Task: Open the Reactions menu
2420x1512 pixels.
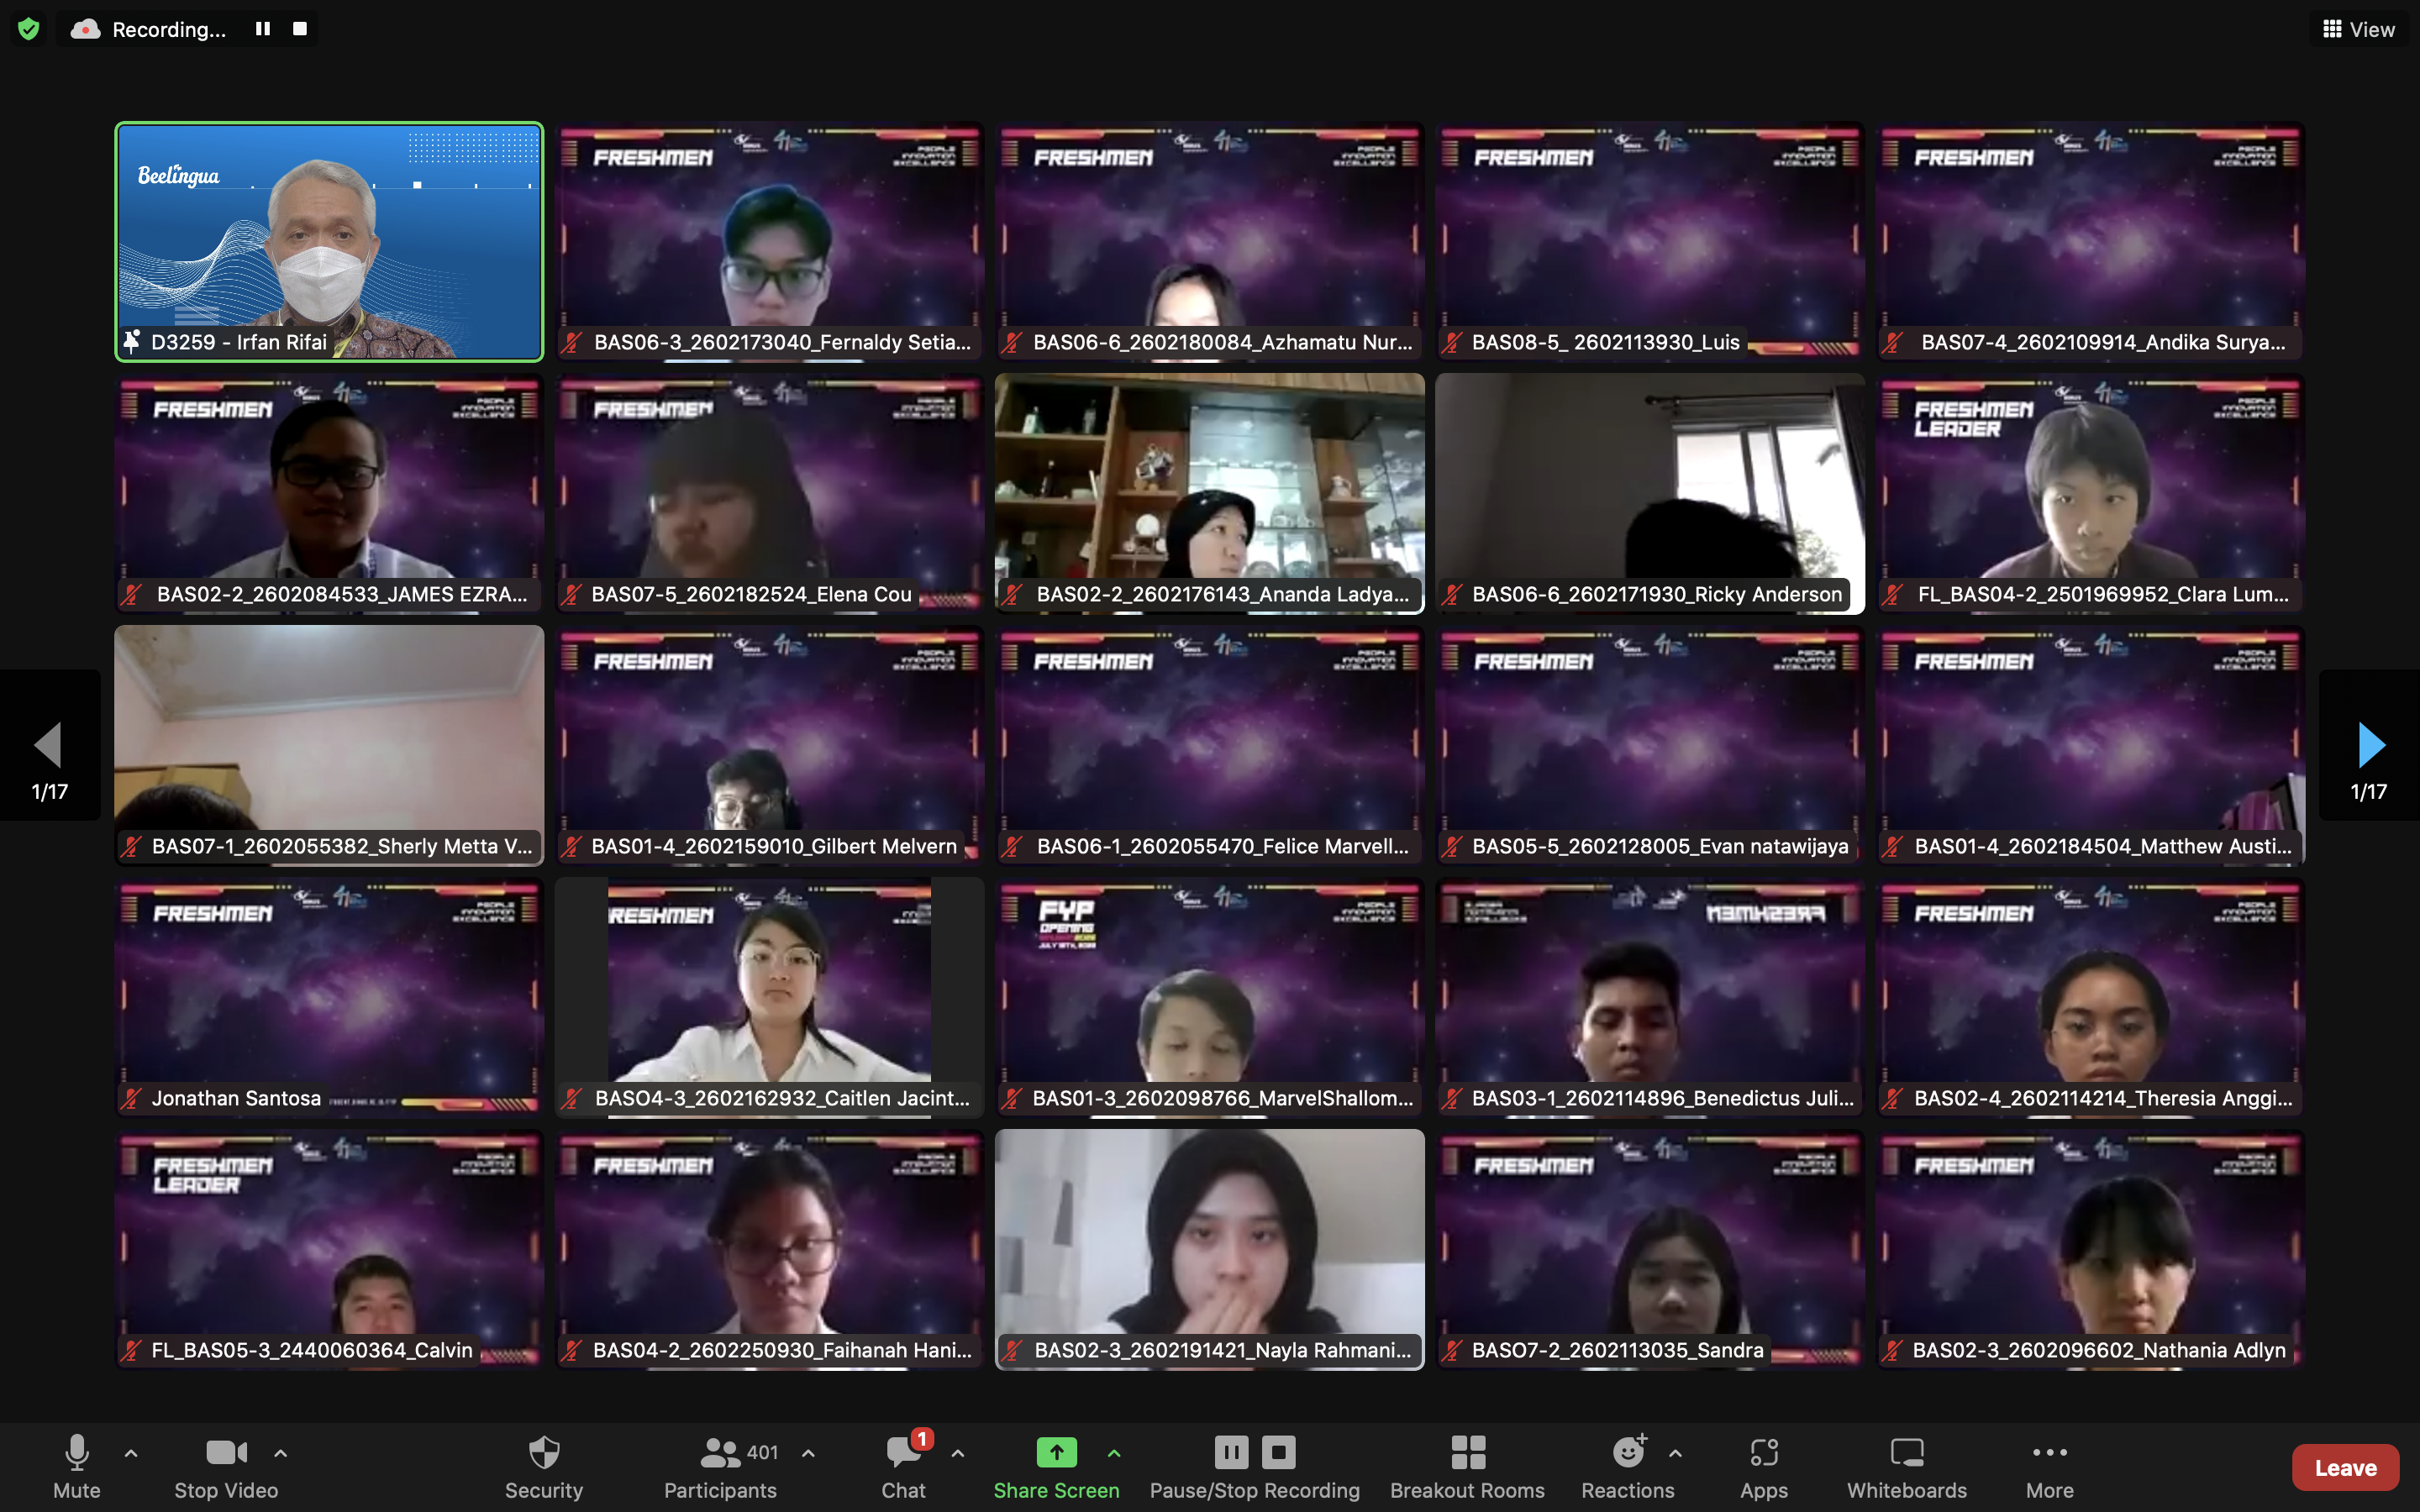Action: pos(1627,1453)
